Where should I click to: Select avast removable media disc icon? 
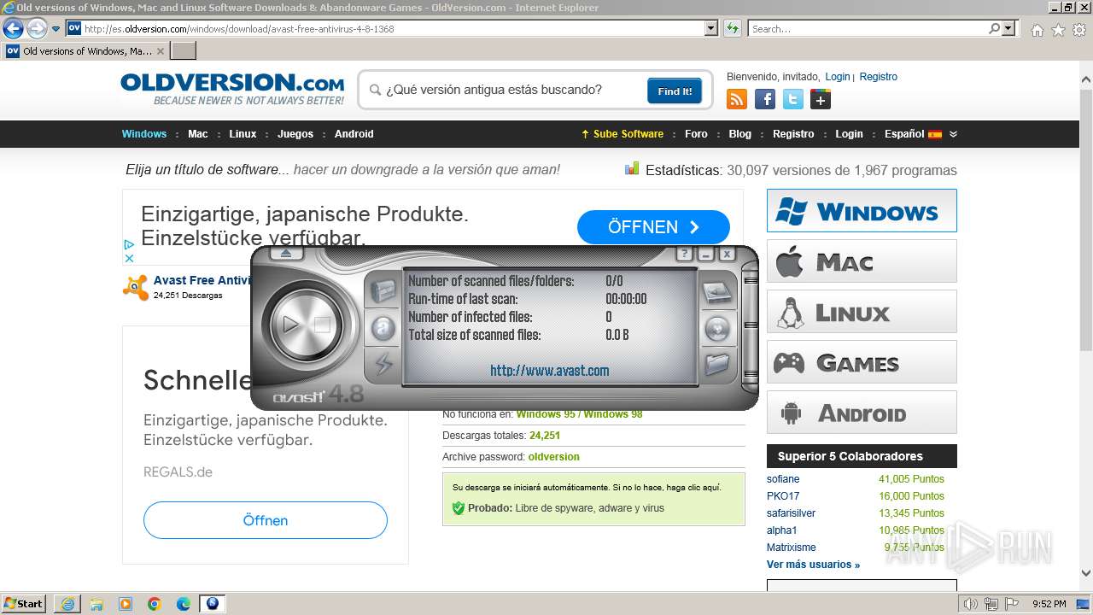(x=717, y=328)
